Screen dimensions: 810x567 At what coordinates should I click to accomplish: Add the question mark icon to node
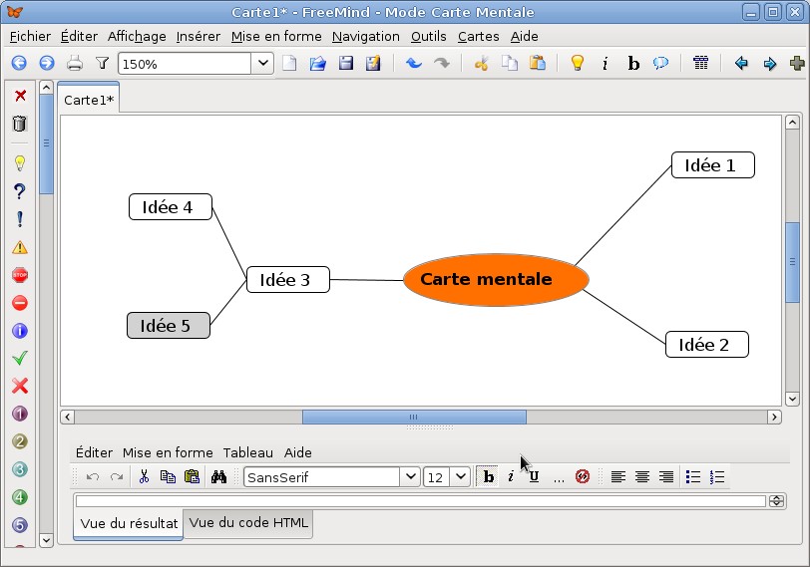(x=20, y=191)
